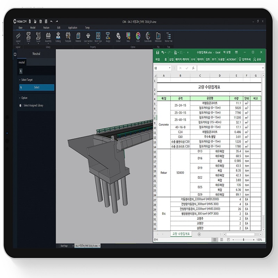278x278 pixels.
Task: Open the Catalog icon
Action: point(58,38)
